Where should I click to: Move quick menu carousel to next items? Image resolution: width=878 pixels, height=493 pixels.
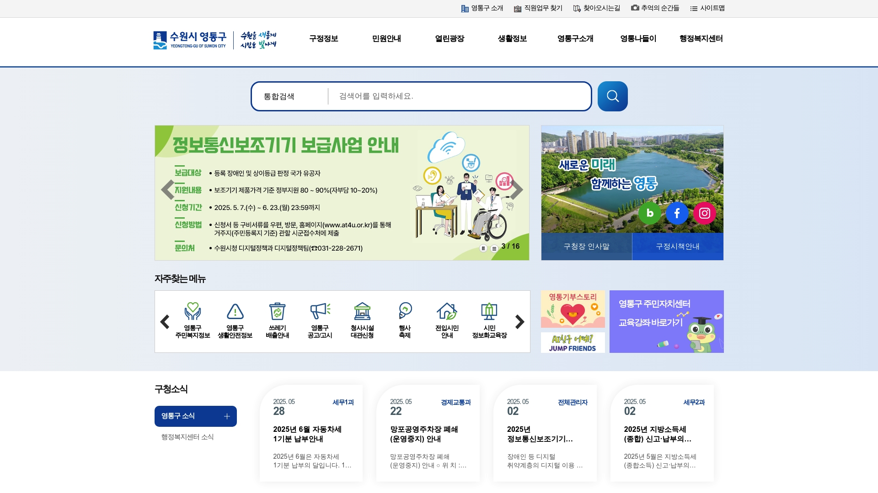click(519, 322)
